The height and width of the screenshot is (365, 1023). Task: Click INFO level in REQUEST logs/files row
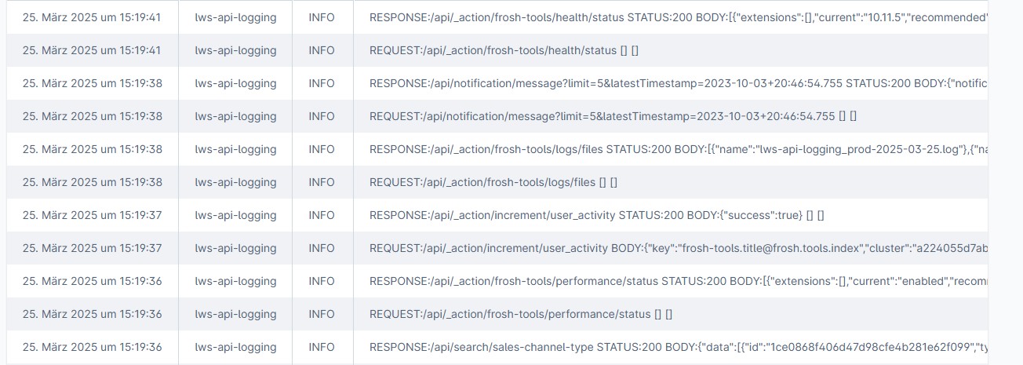click(322, 182)
